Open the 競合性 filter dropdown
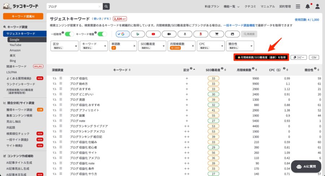Image resolution: width=325 pixels, height=176 pixels. (240, 46)
